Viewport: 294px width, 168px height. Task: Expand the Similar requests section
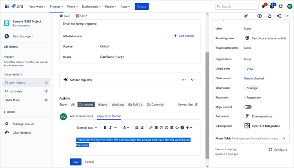[192, 80]
